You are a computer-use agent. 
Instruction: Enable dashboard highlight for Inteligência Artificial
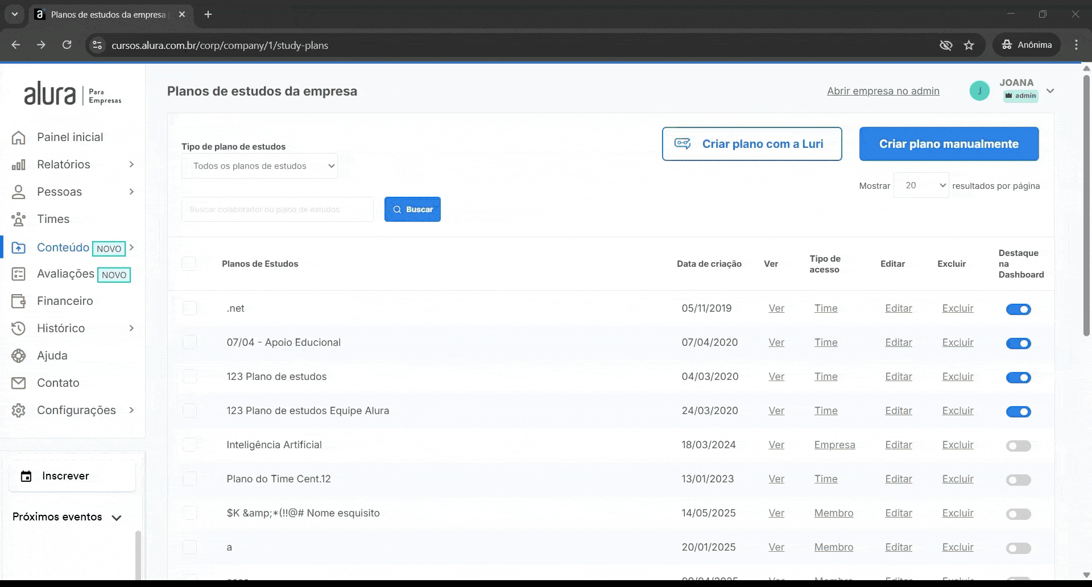[x=1018, y=446]
